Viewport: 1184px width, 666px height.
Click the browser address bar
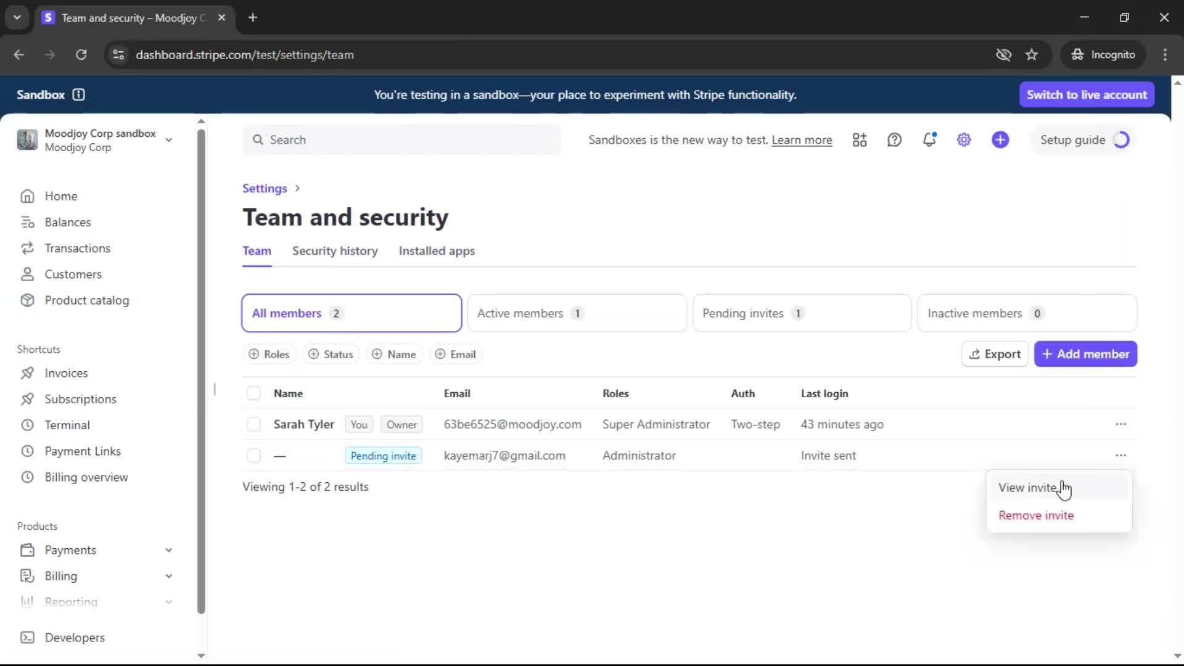pyautogui.click(x=555, y=55)
